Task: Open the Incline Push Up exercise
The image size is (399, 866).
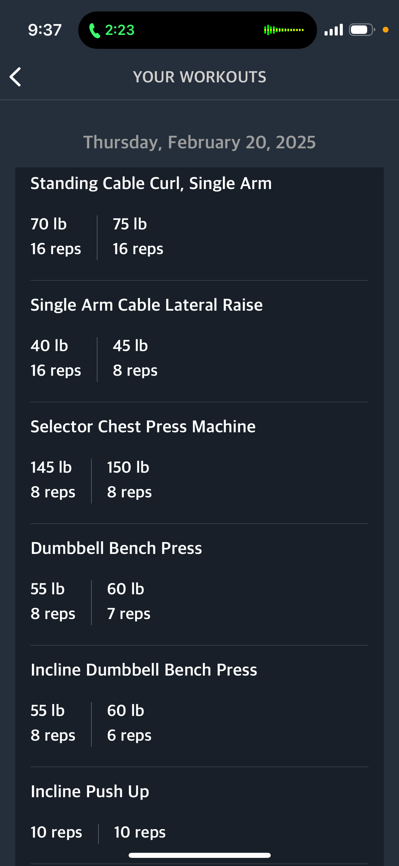Action: 90,791
